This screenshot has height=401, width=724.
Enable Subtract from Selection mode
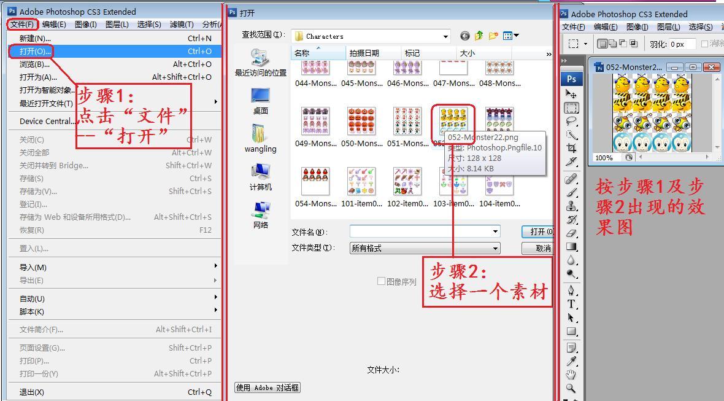click(x=623, y=44)
